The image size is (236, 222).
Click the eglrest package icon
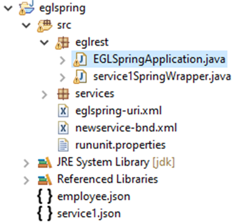63,43
